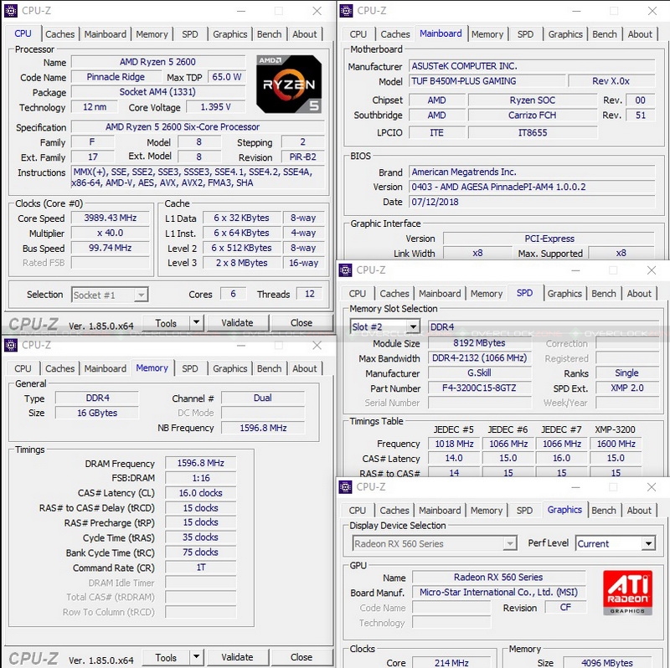
Task: Select the SPD tab in the Memory window
Action: point(190,368)
